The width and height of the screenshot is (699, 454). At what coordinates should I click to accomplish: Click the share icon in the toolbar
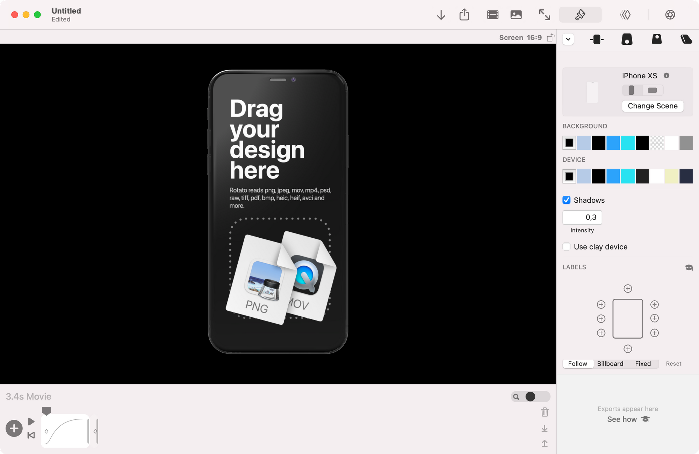tap(464, 15)
